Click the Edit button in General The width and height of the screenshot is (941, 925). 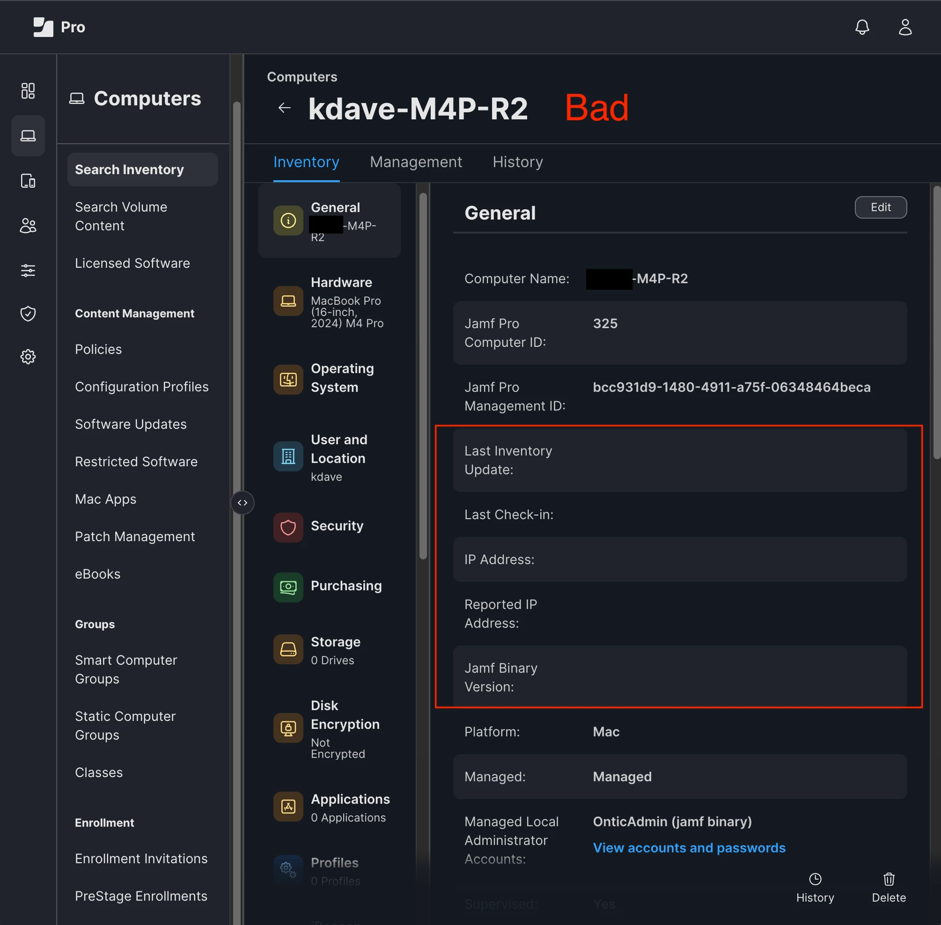pos(880,207)
